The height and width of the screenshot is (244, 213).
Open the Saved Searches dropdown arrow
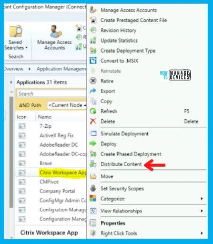tap(26, 48)
